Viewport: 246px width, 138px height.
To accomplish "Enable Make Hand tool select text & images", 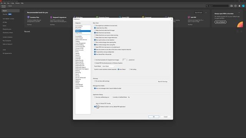I will 95,30.
